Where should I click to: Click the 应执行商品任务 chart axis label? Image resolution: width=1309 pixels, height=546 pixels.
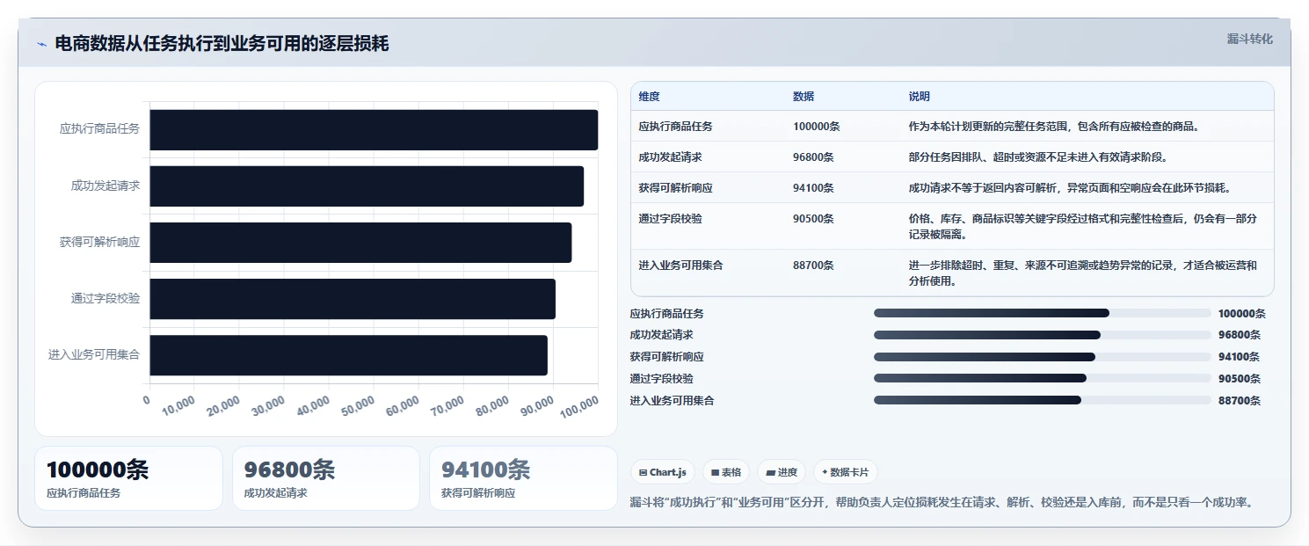point(99,129)
